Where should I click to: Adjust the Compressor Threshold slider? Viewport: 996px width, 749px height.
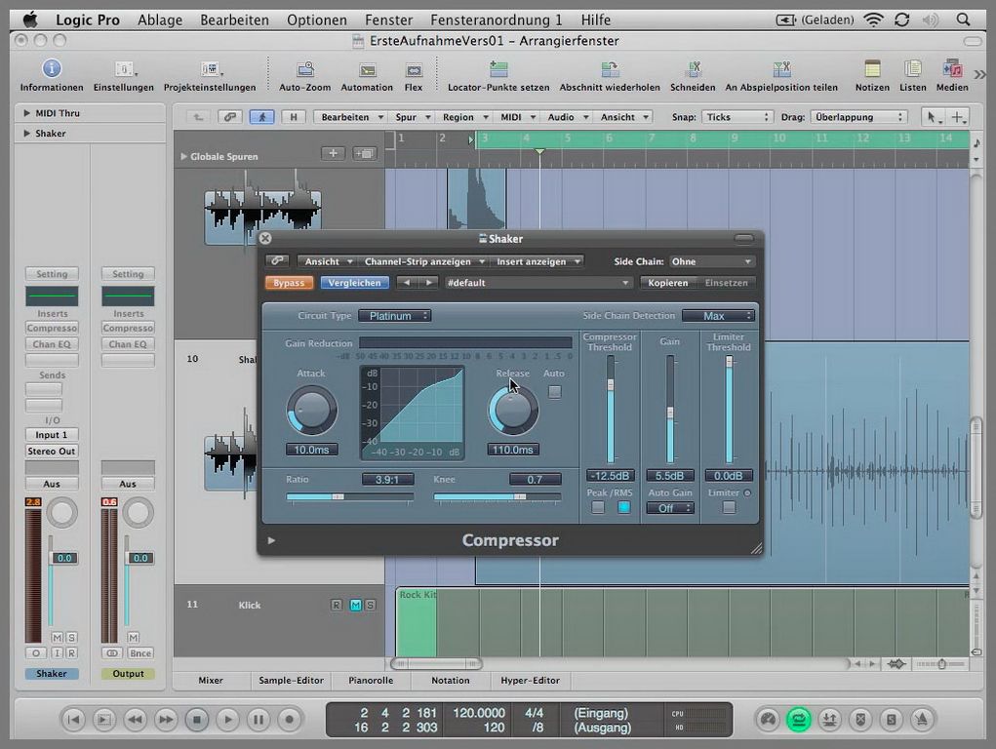pyautogui.click(x=611, y=410)
